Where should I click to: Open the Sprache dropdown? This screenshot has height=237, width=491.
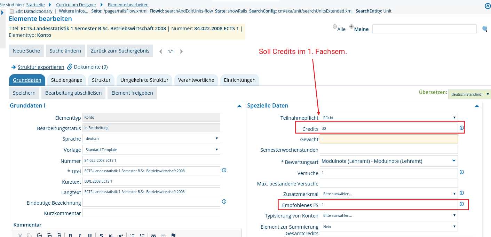[151, 139]
